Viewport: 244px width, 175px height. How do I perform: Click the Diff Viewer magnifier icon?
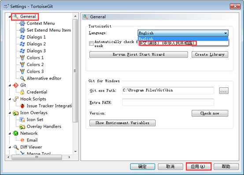(x=16, y=147)
